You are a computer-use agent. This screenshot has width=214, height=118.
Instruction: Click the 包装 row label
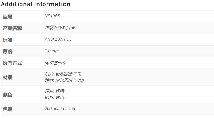point(8,109)
